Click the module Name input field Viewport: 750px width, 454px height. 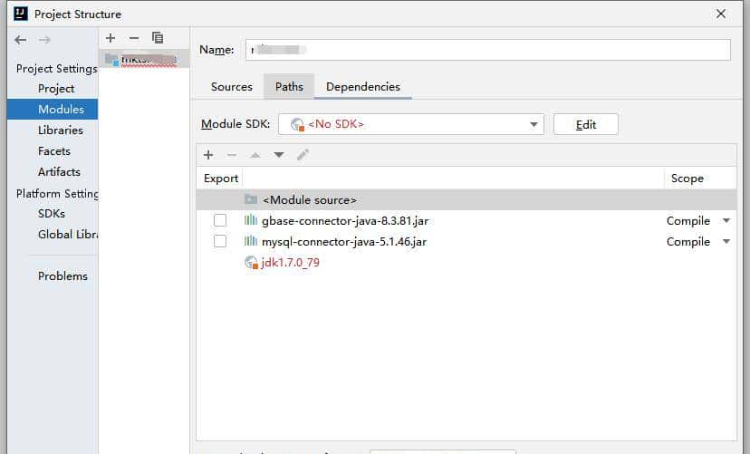[488, 50]
